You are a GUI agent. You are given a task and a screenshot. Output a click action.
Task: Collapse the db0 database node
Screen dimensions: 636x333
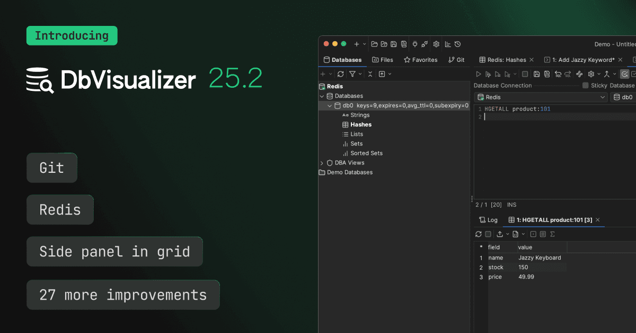point(330,105)
